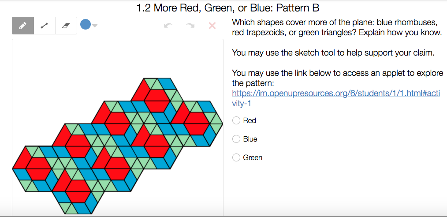Undo the last sketch stroke
Screen dimensions: 447x217
[x=168, y=26]
